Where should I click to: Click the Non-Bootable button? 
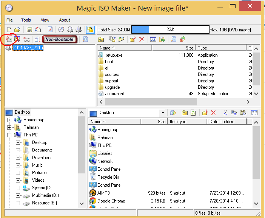click(x=60, y=39)
